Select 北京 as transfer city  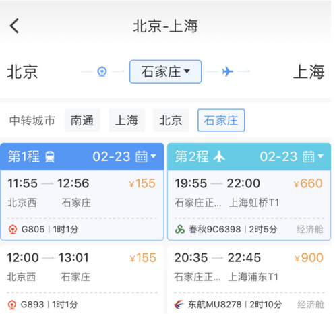tap(171, 120)
